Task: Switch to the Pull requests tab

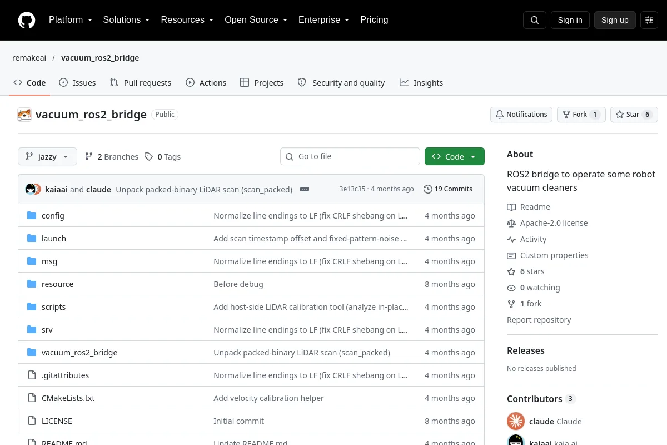Action: [141, 83]
